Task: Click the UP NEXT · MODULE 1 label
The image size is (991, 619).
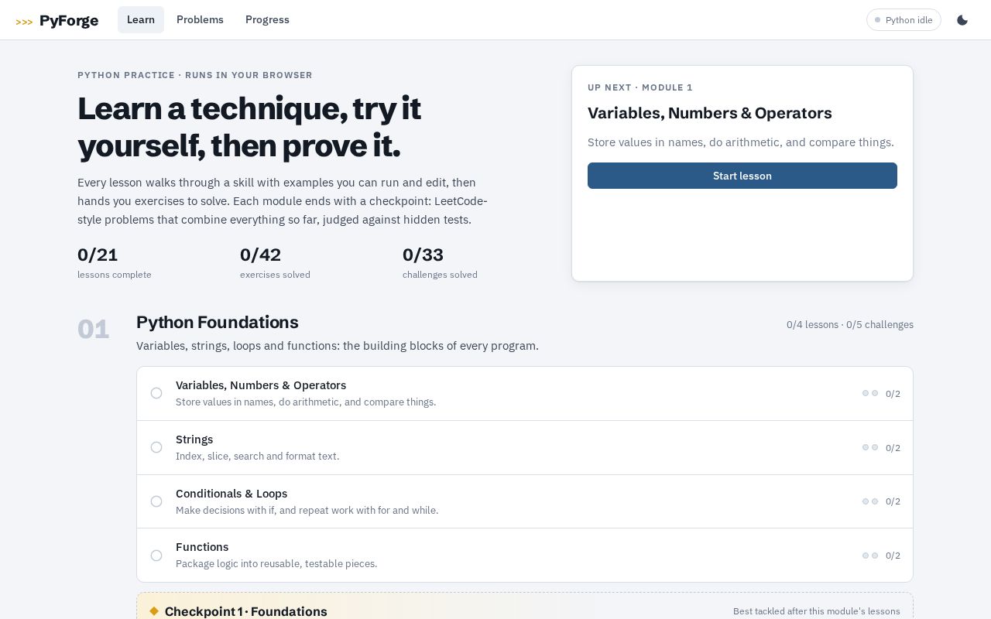Action: click(x=640, y=87)
